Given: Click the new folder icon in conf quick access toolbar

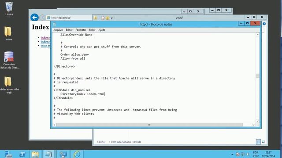Looking at the screenshot, I should point(108,18).
